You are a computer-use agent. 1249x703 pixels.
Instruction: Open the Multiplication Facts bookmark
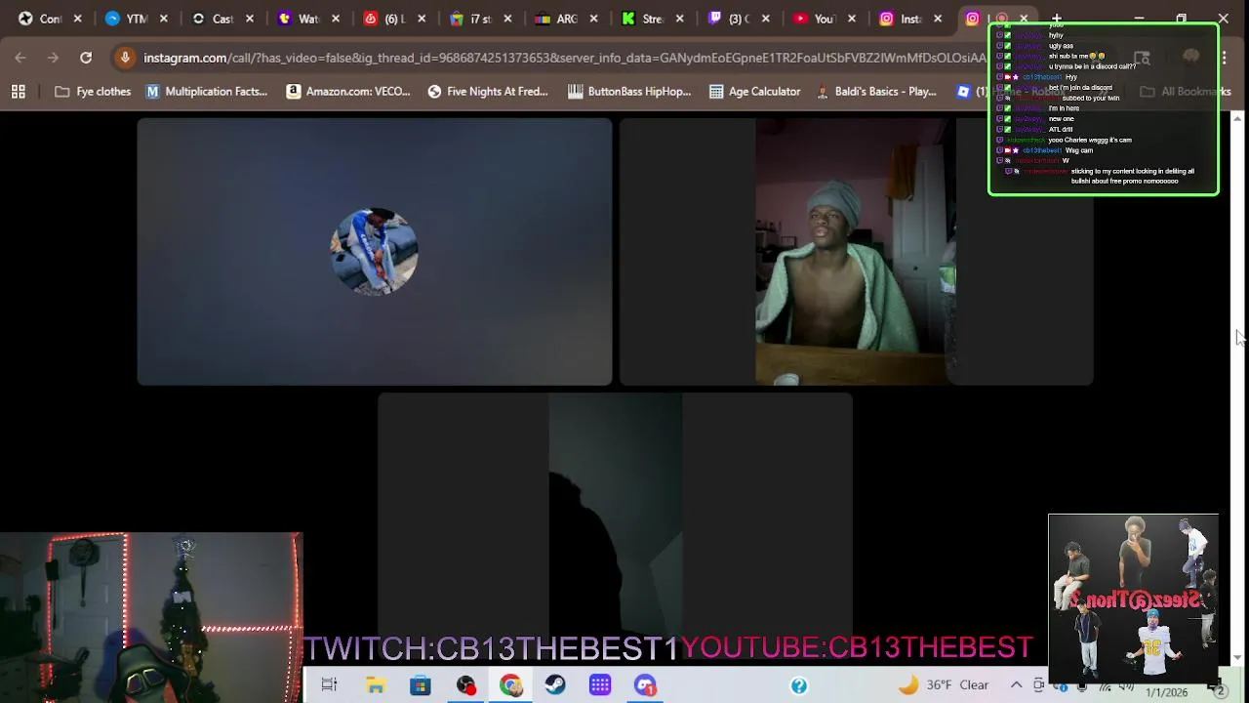pos(206,91)
